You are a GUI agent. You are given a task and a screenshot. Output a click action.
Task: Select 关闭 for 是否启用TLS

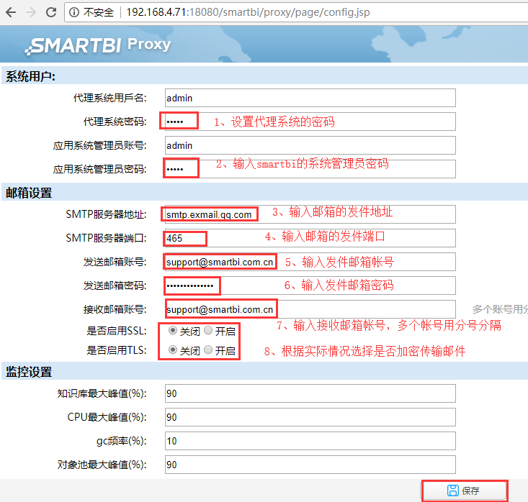tap(173, 350)
